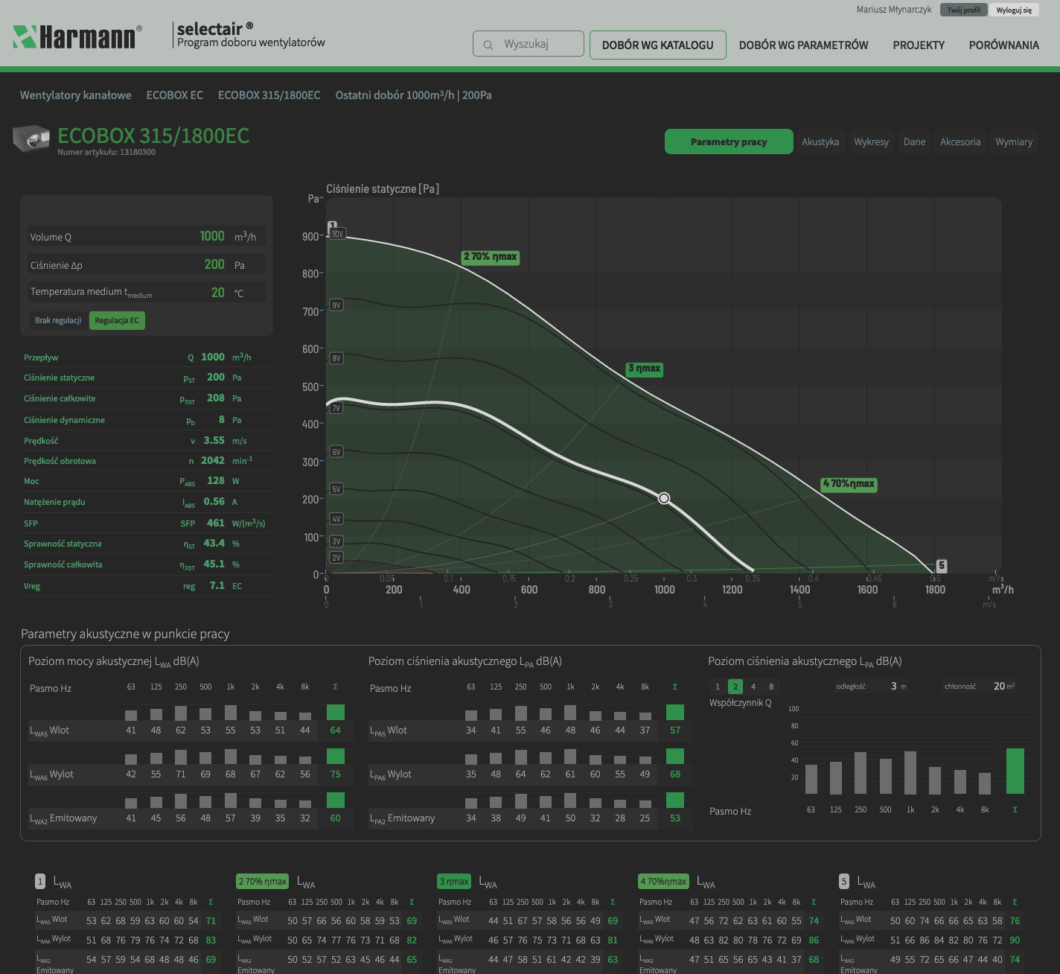The width and height of the screenshot is (1060, 974).
Task: Click the 4V curve label
Action: (x=336, y=519)
